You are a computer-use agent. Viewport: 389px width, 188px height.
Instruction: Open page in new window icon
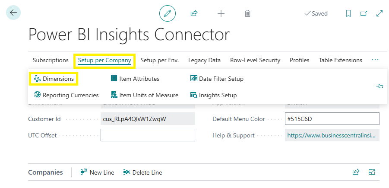(x=364, y=13)
